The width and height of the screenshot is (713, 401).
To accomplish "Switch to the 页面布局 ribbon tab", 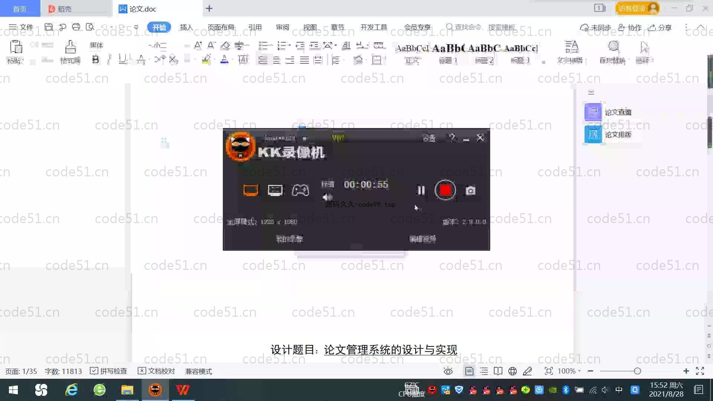I will [221, 27].
